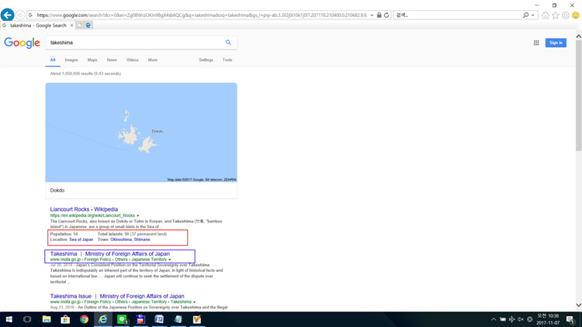This screenshot has height=327, width=582.
Task: Focus the browser address bar URL
Action: 202,15
